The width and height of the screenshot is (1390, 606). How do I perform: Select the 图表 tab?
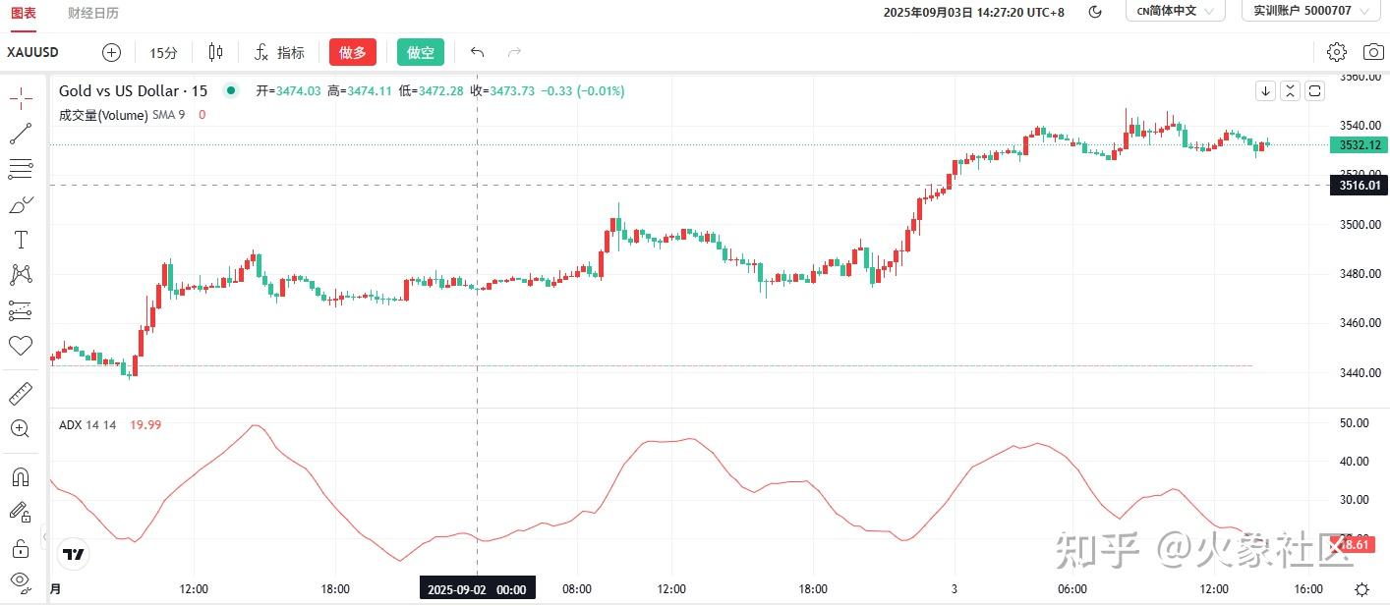[24, 14]
